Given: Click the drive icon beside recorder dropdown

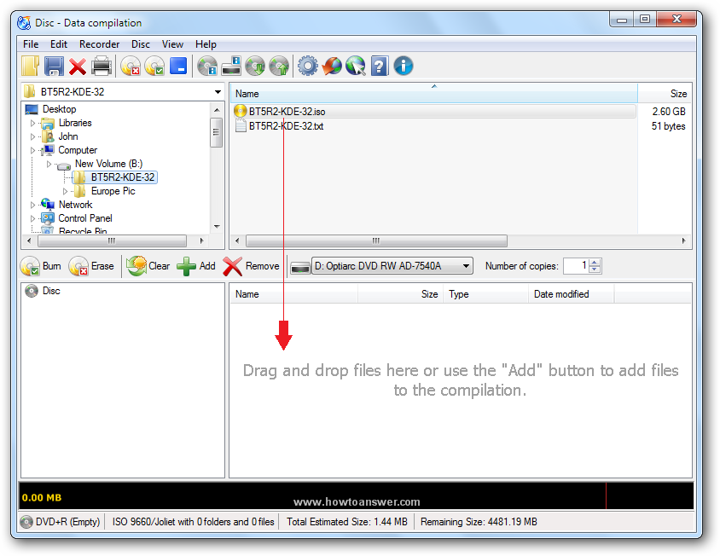Looking at the screenshot, I should (300, 267).
